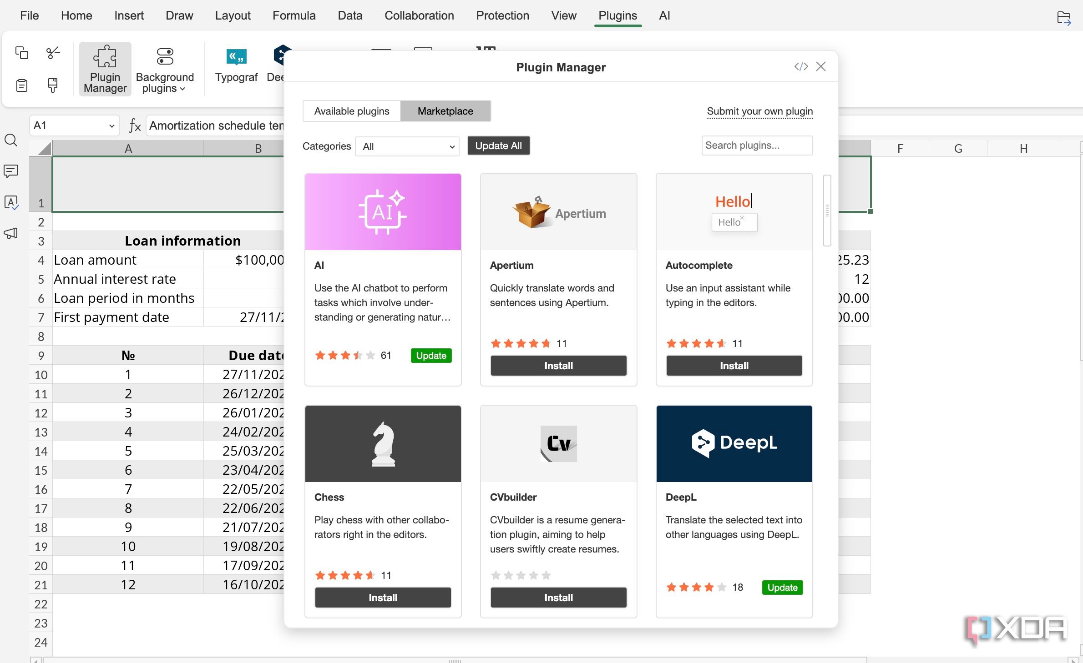The height and width of the screenshot is (663, 1083).
Task: Open the DeepL plugin thumbnail
Action: [x=734, y=444]
